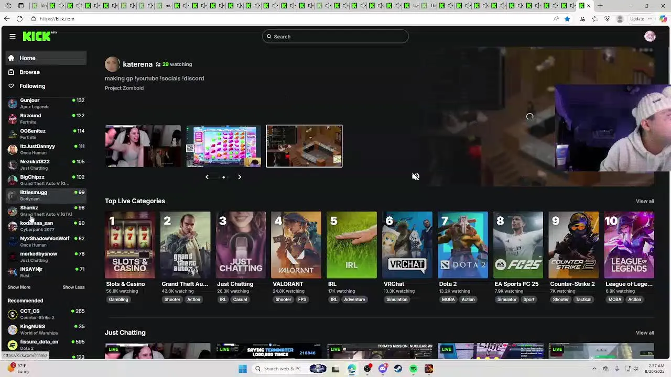This screenshot has height=377, width=671.
Task: Click the Project Zomboid category link
Action: 124,88
